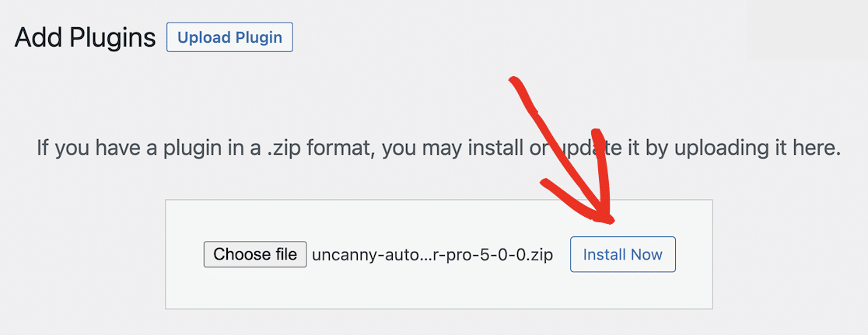Click the Add Plugins page heading
Screen dimensions: 868x335
pos(86,37)
